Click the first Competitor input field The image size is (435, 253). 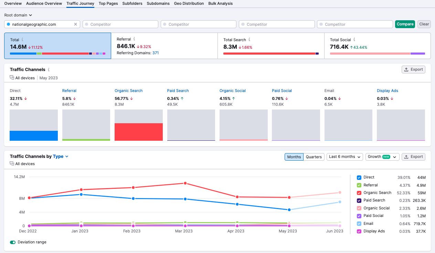(x=120, y=24)
